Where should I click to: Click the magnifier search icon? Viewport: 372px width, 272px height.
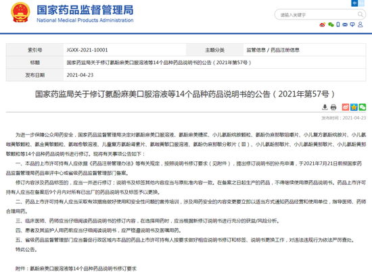tap(361, 15)
